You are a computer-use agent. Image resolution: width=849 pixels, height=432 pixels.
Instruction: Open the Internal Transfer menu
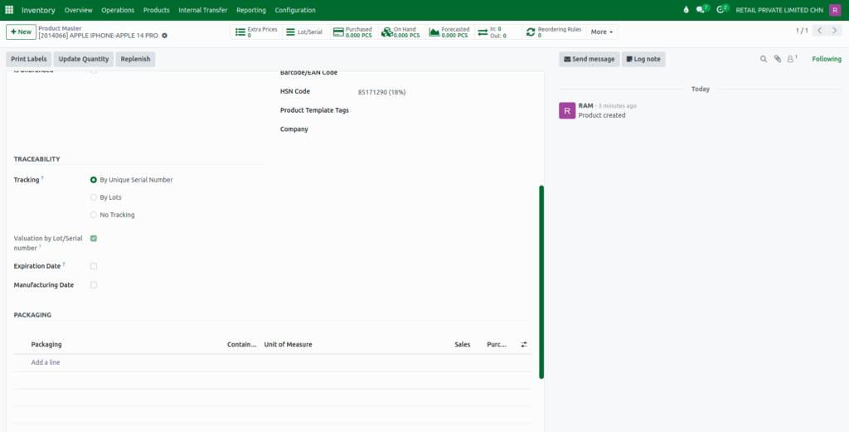[x=203, y=10]
